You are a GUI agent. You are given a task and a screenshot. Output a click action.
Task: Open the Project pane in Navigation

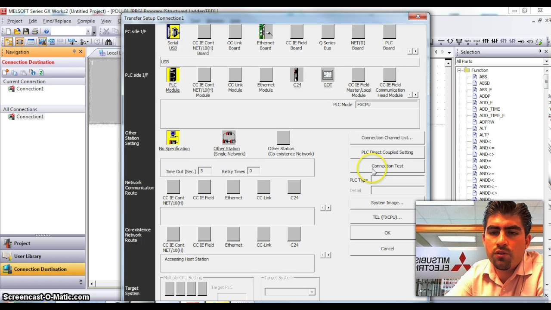point(43,243)
